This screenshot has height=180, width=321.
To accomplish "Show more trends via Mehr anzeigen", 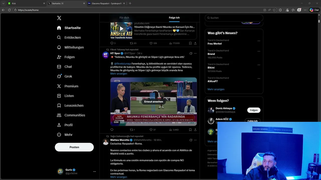I will click(x=216, y=89).
